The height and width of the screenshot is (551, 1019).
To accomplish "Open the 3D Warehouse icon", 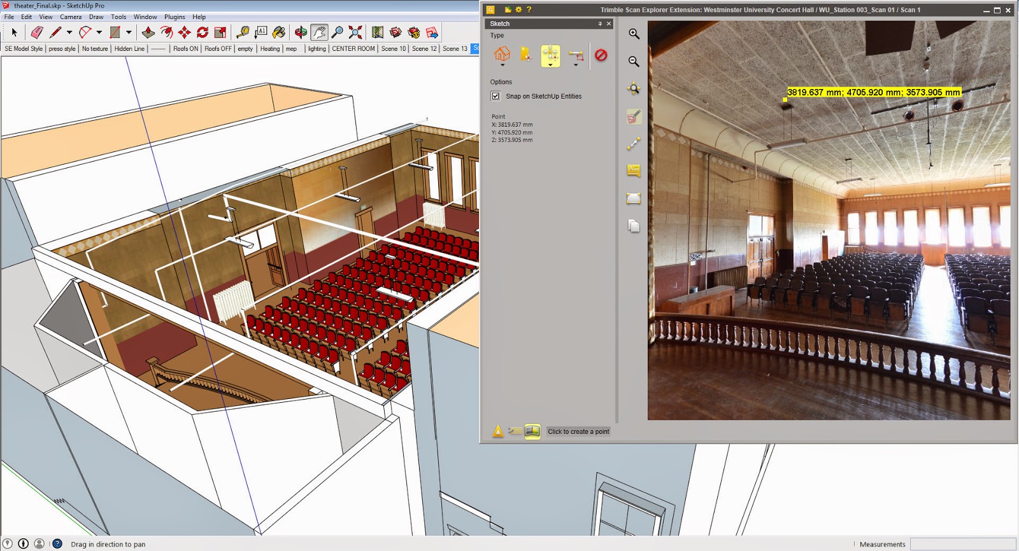I will click(x=395, y=32).
